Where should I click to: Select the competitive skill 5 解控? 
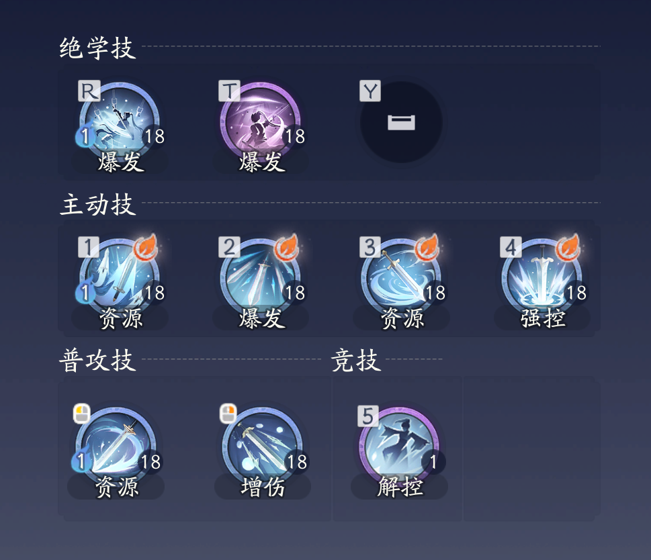tap(399, 448)
